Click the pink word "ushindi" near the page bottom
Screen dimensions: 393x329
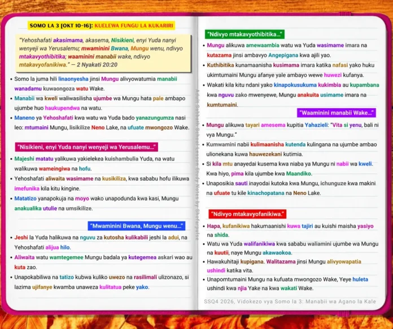coord(216,271)
